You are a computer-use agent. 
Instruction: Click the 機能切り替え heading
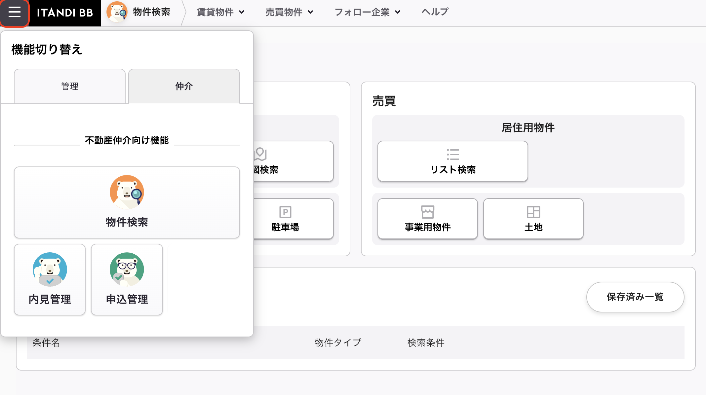coord(47,49)
